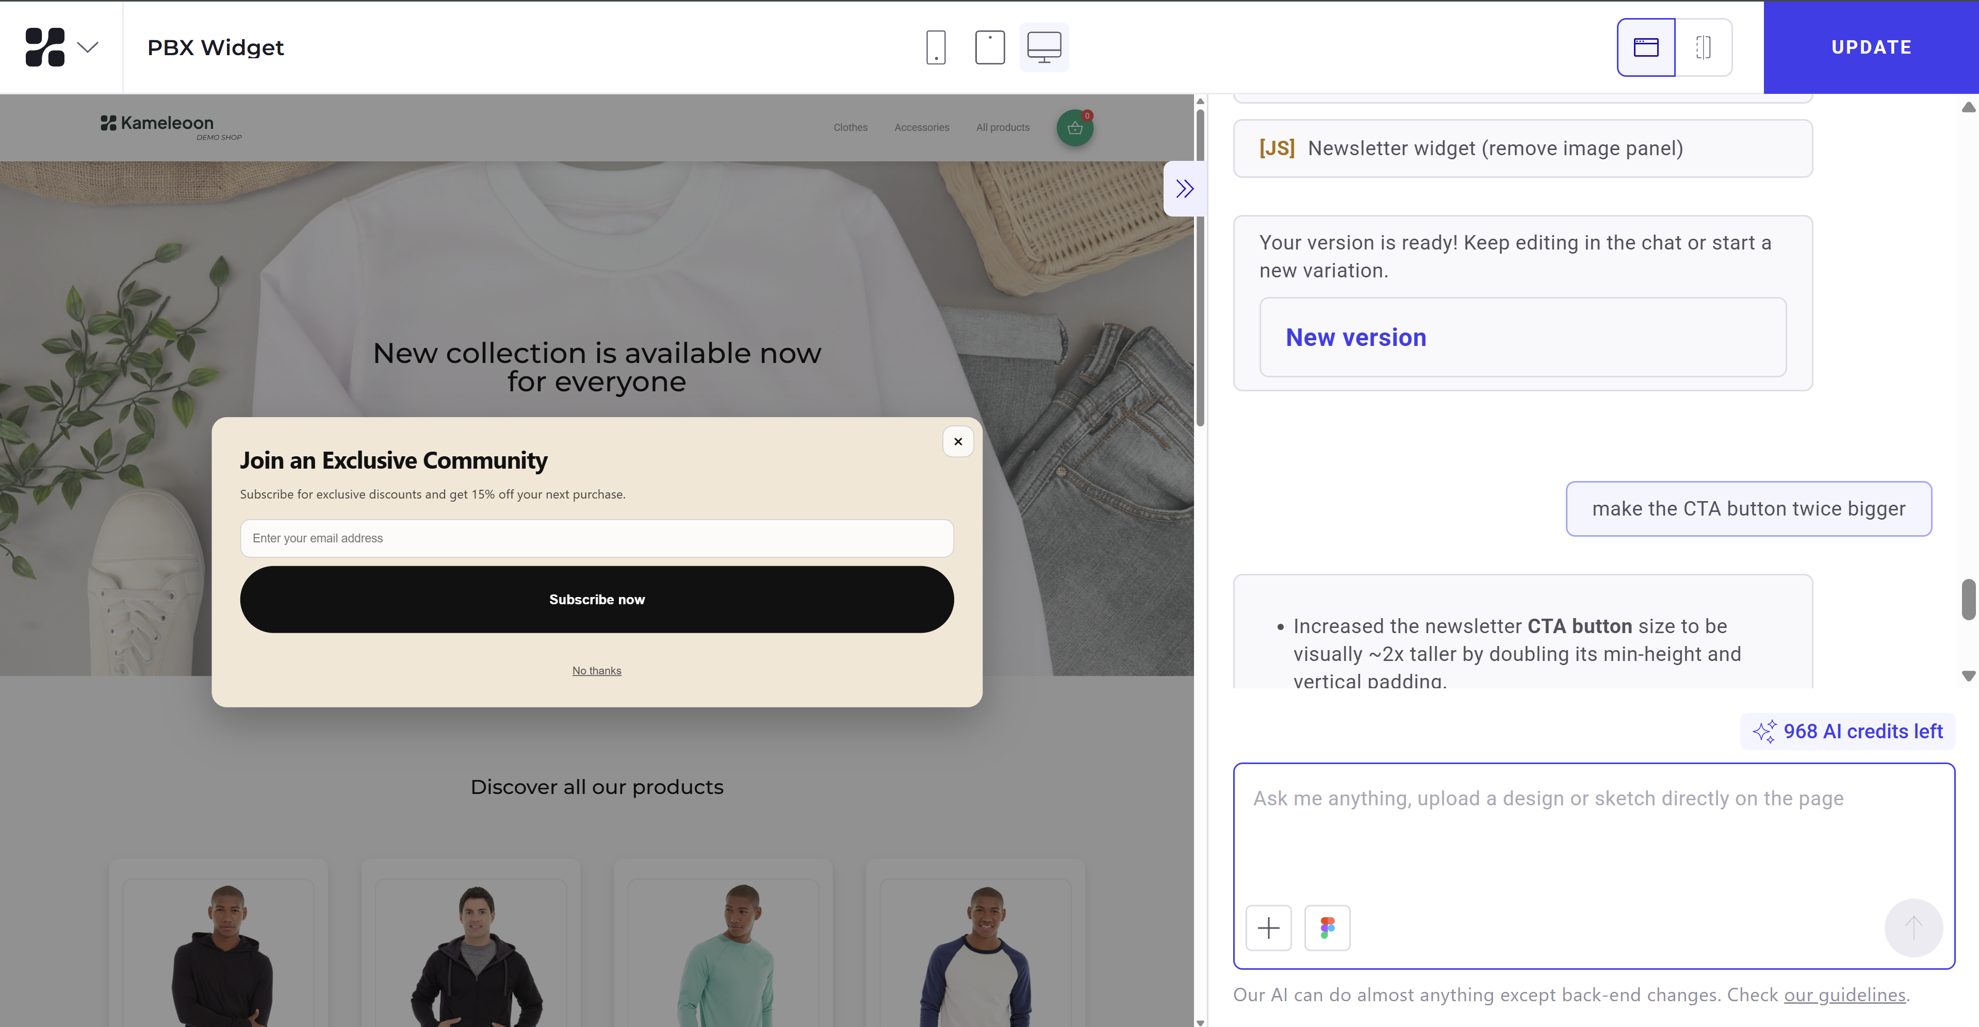Switch to mobile device preview
The width and height of the screenshot is (1979, 1027).
point(936,47)
